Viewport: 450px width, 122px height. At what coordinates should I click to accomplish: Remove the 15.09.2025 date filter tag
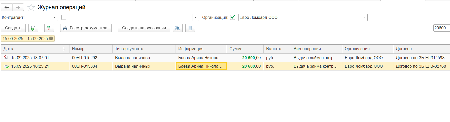pos(51,39)
